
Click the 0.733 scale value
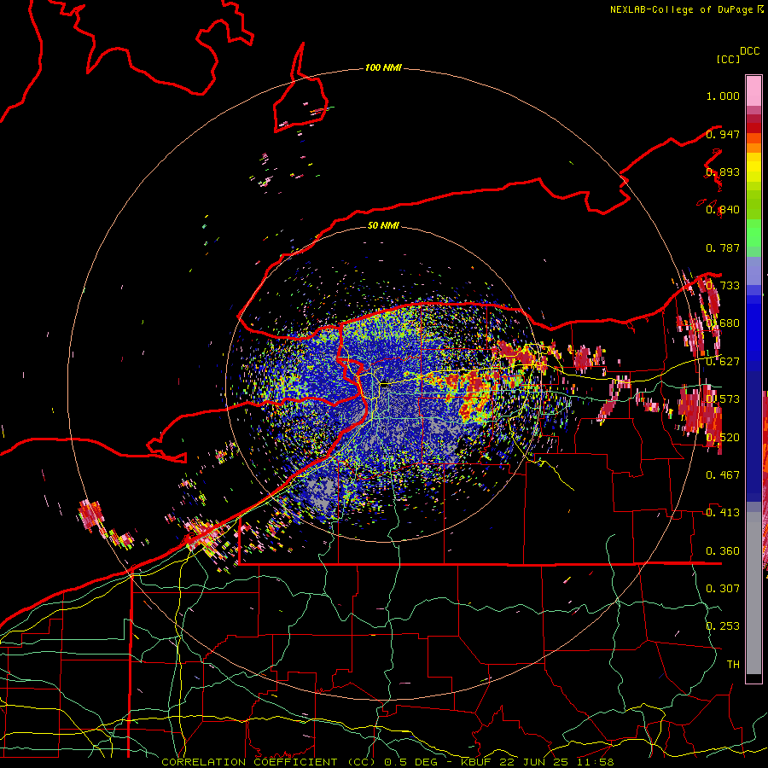[x=723, y=286]
